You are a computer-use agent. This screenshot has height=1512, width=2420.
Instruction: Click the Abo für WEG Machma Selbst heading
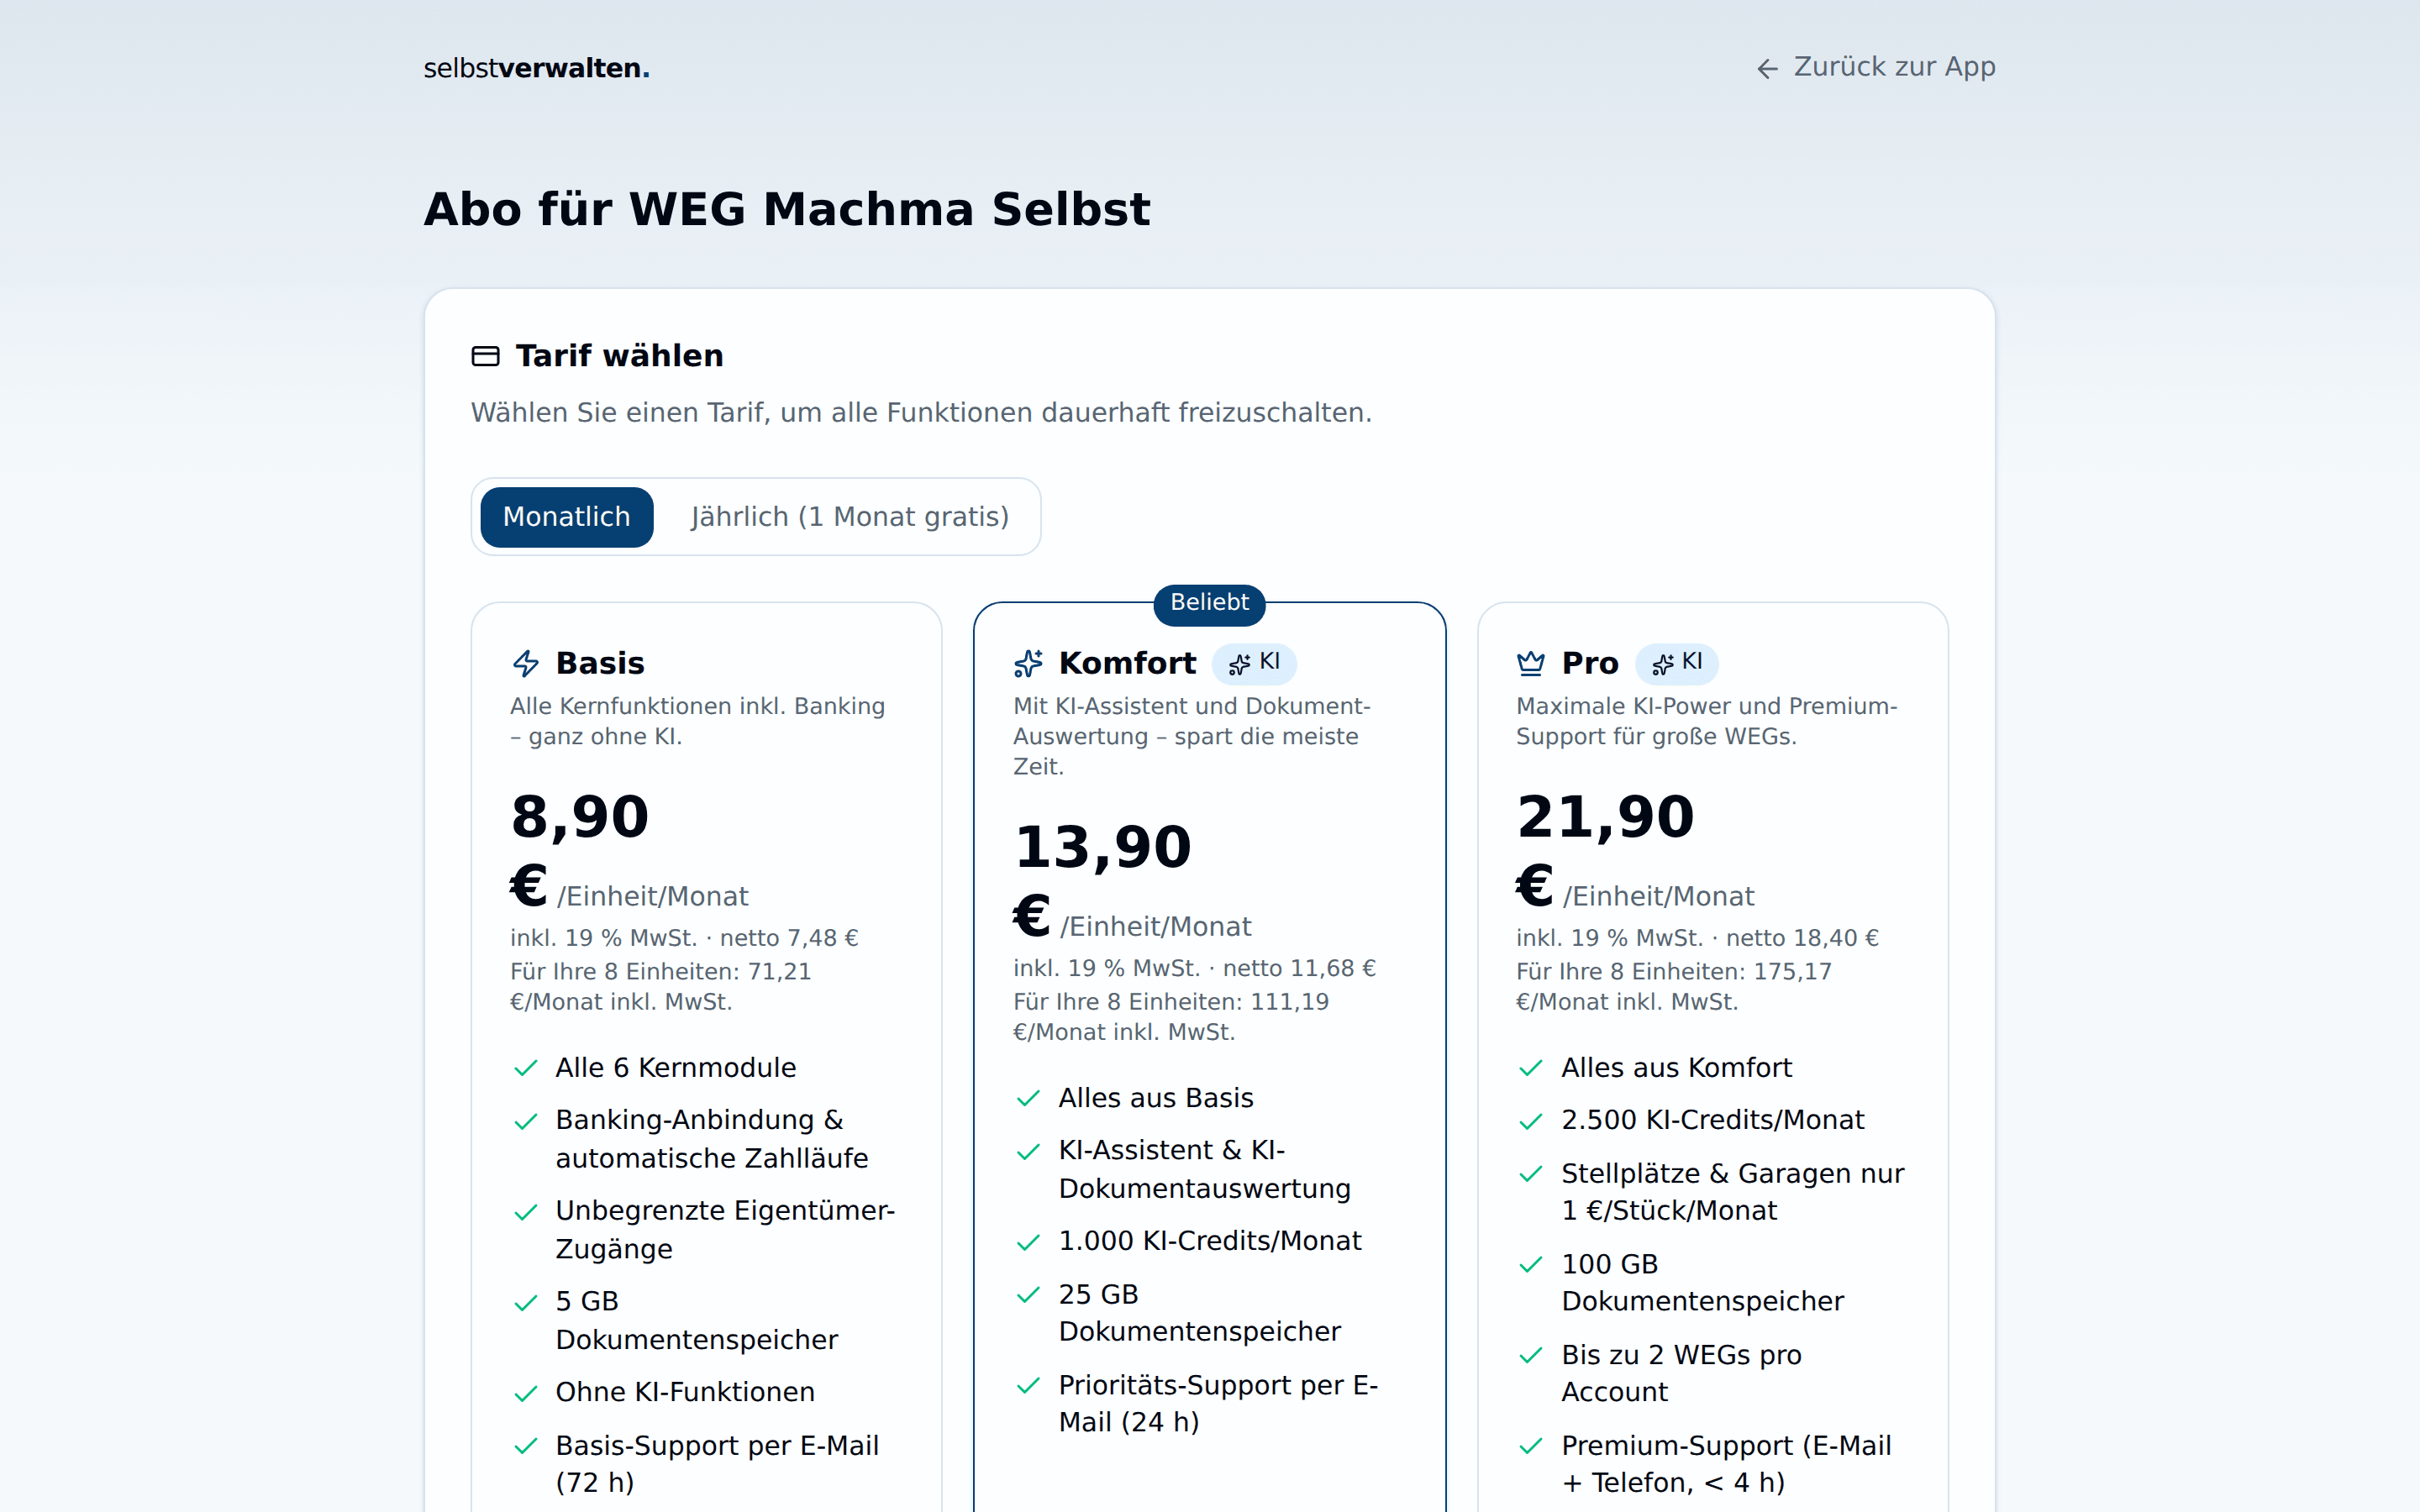[x=787, y=210]
